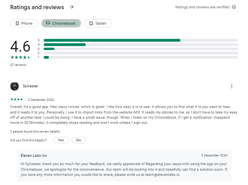Mark review as helpful with Yes
The width and height of the screenshot is (248, 185).
point(61,140)
